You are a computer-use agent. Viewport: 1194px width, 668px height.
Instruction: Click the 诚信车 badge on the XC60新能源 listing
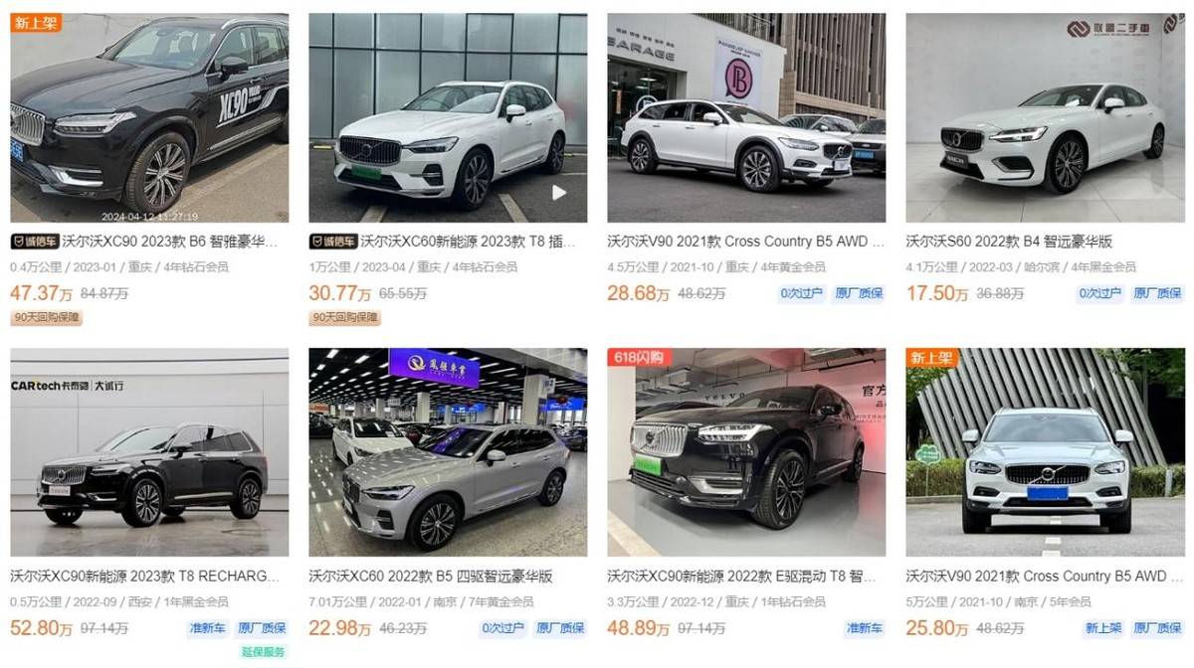coord(333,241)
